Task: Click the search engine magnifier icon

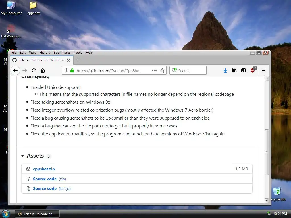Action: (x=174, y=70)
